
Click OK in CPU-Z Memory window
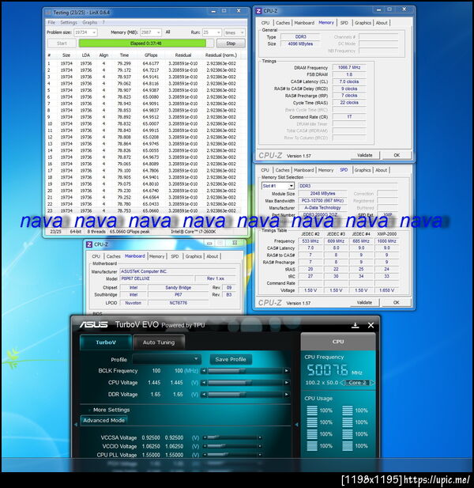click(397, 155)
